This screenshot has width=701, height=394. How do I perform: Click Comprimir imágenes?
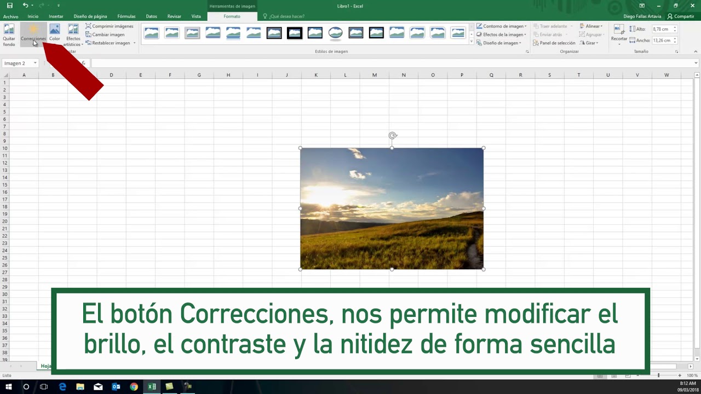(109, 26)
